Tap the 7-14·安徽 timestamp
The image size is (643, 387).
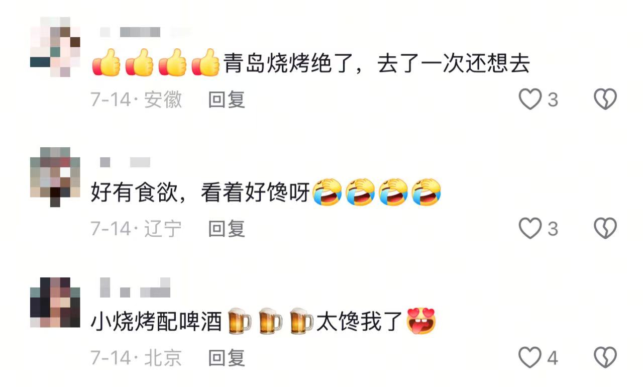click(x=136, y=100)
